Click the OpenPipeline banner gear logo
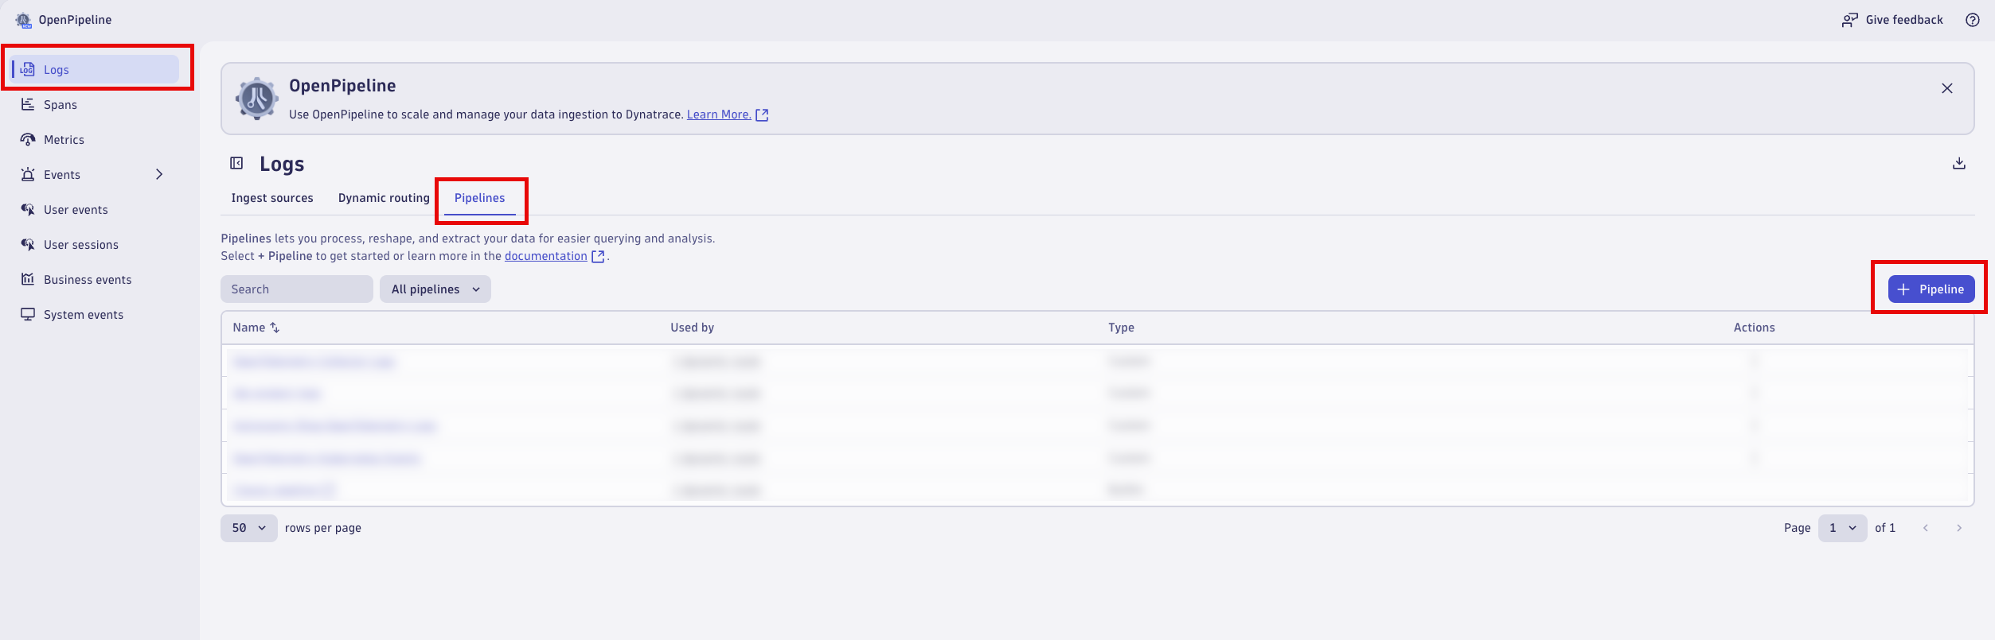 257,99
